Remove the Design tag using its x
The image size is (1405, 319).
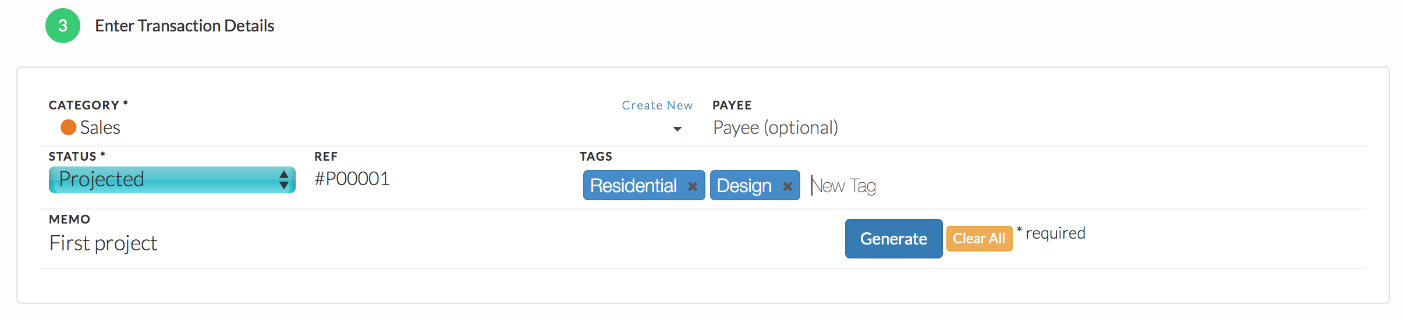[787, 186]
